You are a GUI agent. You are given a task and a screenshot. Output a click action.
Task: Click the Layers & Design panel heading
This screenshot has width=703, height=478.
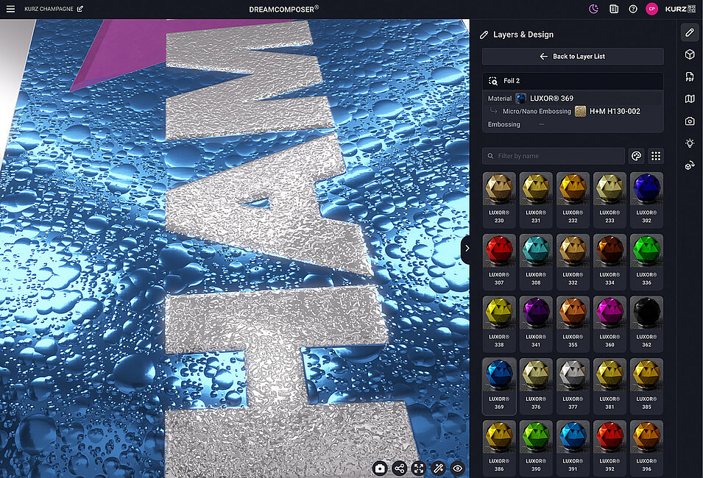pos(523,35)
